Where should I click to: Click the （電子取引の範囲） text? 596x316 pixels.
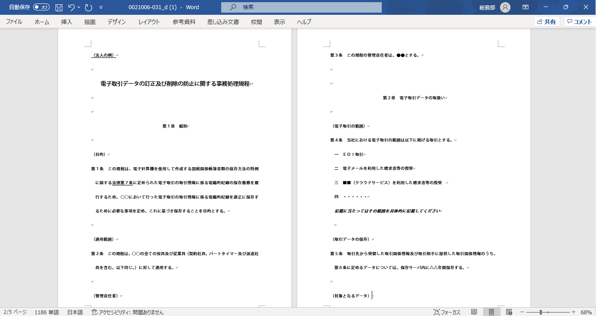click(349, 126)
